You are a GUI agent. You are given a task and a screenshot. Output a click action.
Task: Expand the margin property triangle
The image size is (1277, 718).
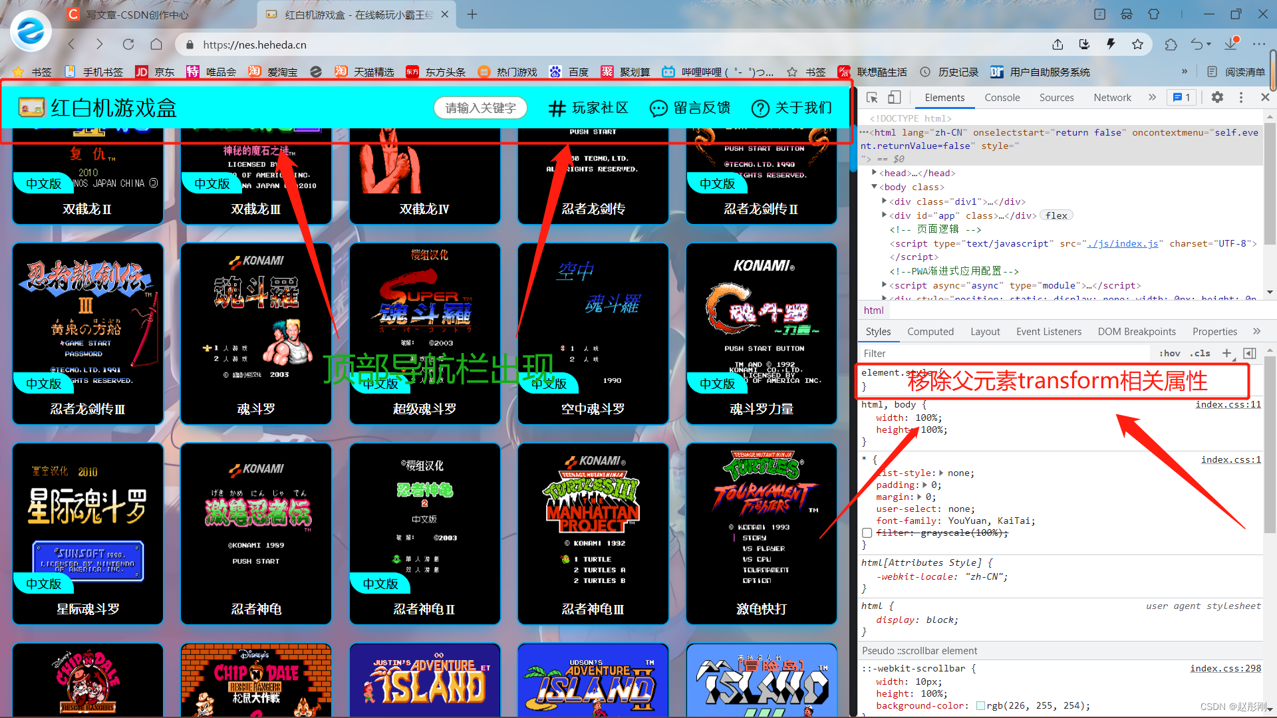pos(919,497)
